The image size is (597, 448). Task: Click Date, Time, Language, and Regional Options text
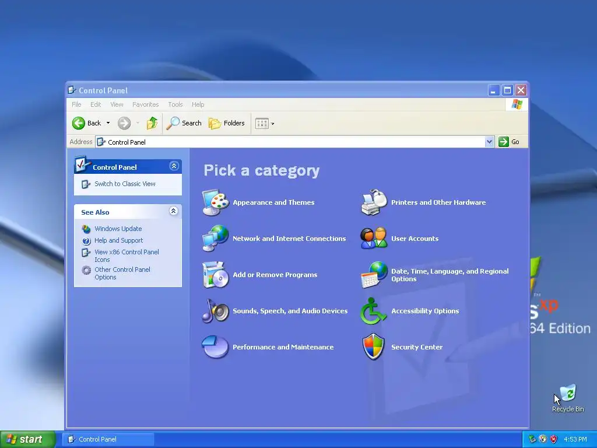[x=450, y=275]
